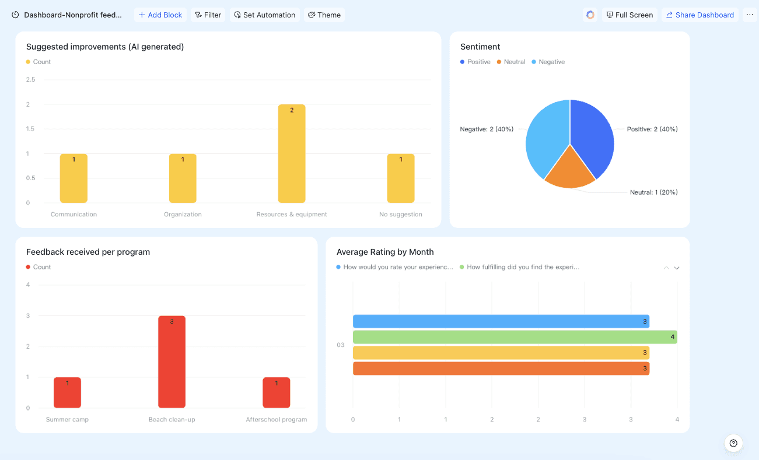The width and height of the screenshot is (759, 460).
Task: Toggle the Neutral legend item
Action: pyautogui.click(x=511, y=62)
